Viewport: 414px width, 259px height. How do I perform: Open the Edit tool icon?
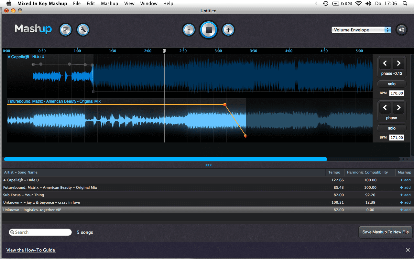coord(65,29)
